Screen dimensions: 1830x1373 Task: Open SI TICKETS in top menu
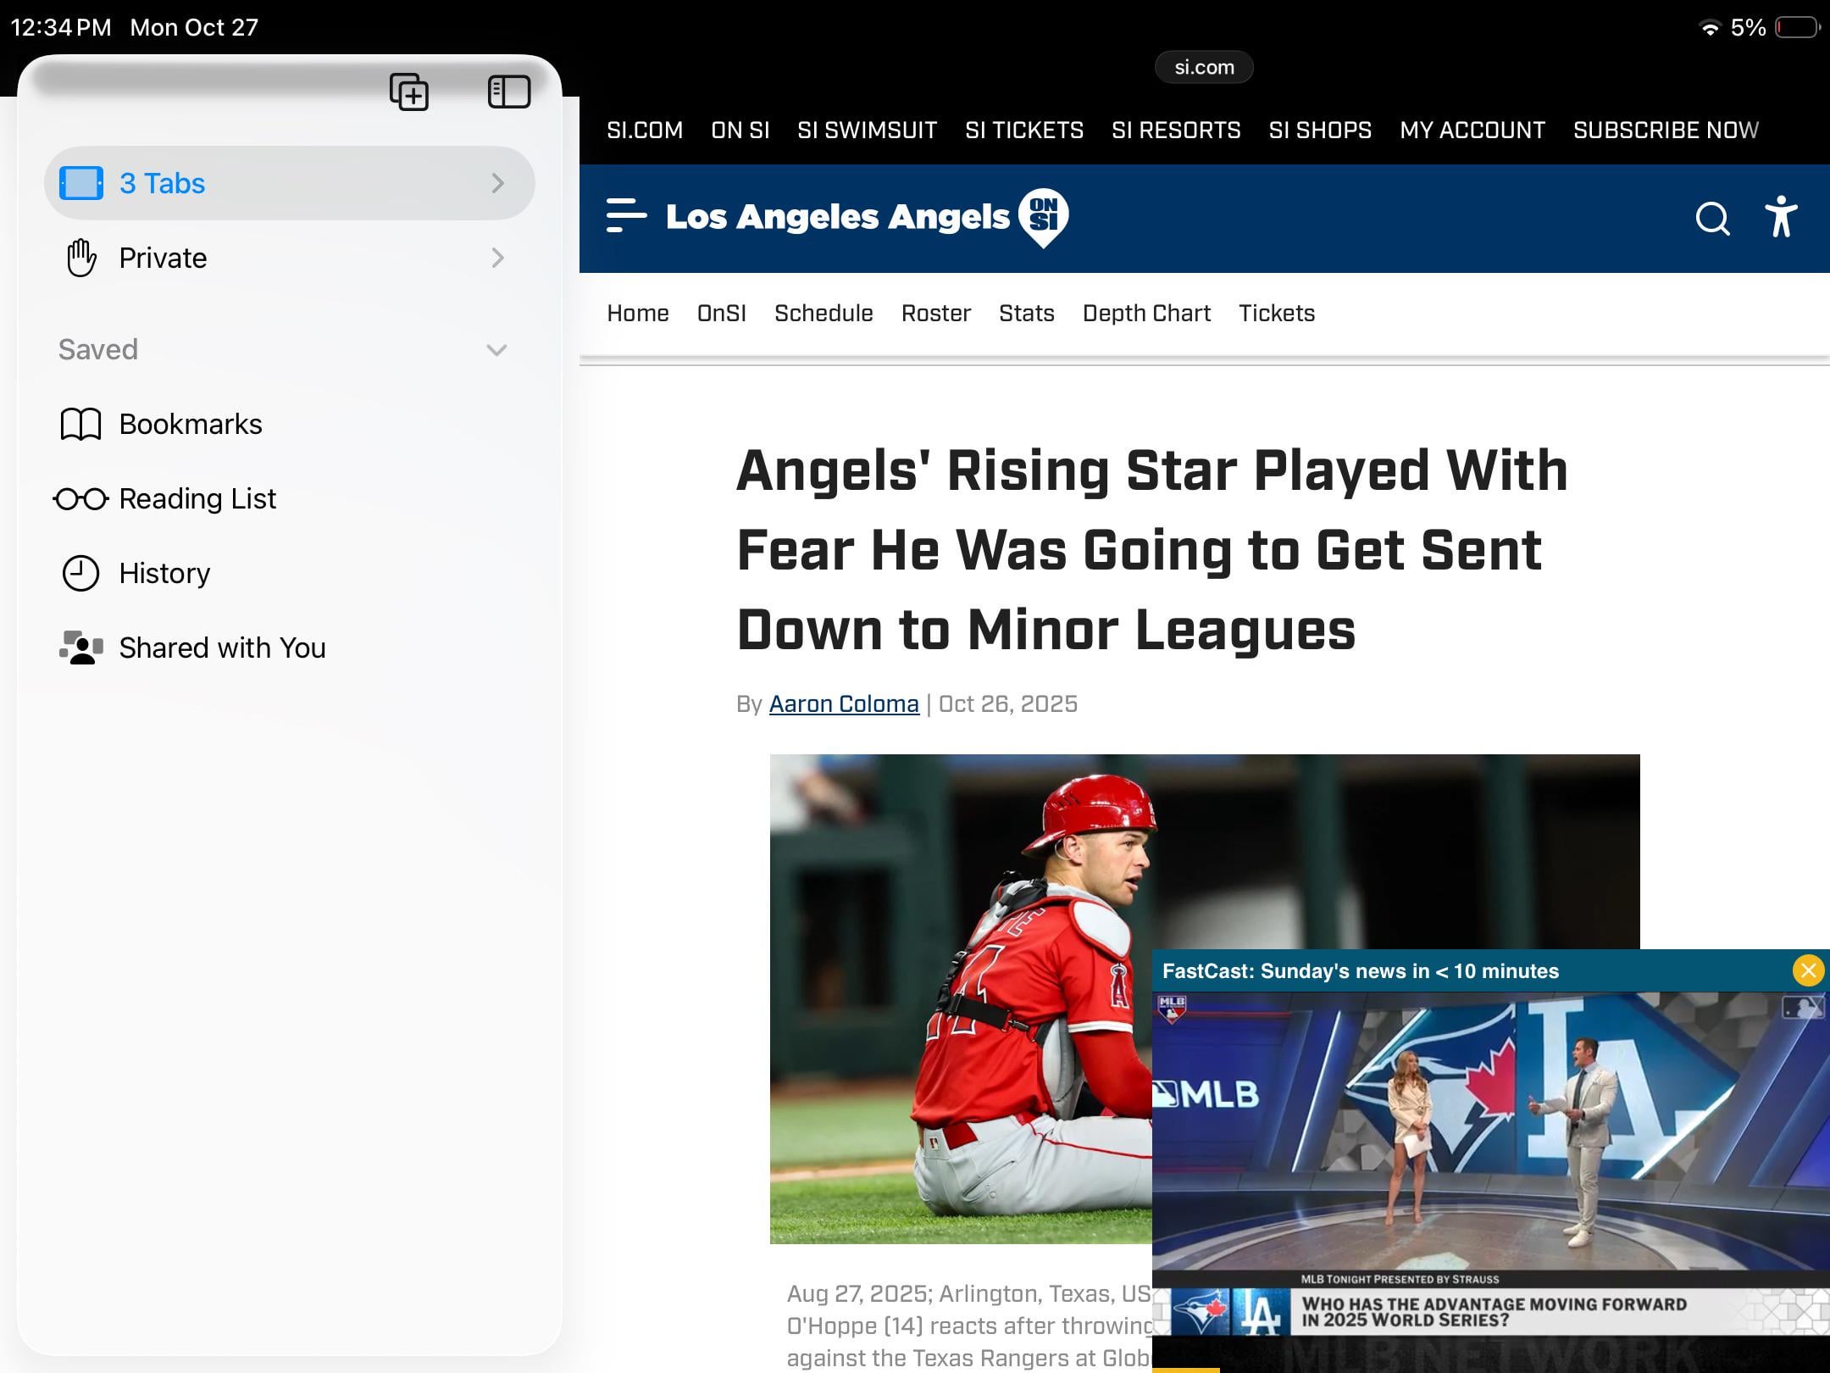[x=1023, y=131]
